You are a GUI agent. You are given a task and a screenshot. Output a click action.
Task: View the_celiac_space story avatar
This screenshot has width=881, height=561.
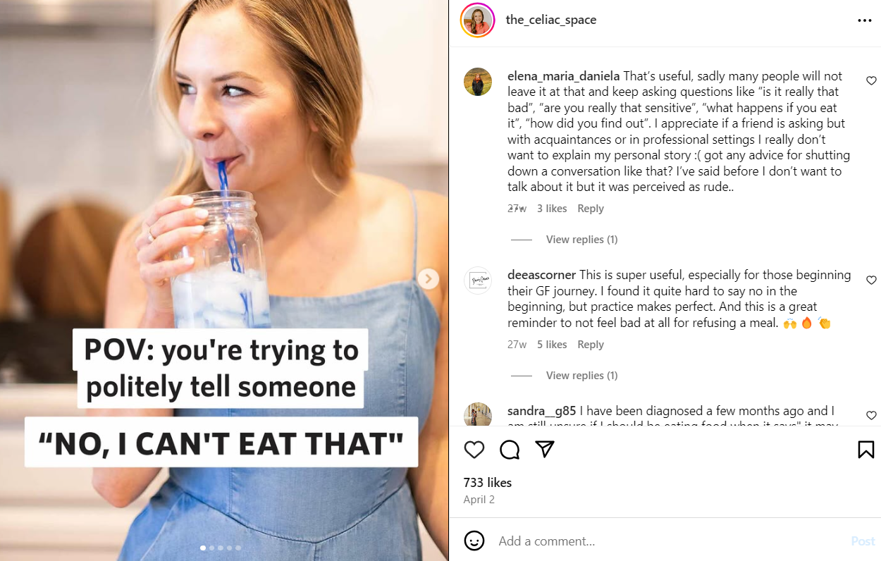[x=478, y=20]
